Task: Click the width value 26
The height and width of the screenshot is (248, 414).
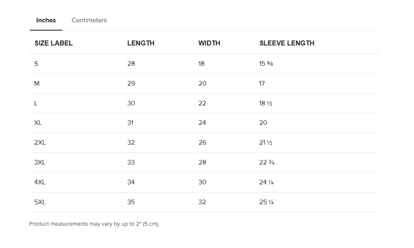Action: tap(202, 143)
